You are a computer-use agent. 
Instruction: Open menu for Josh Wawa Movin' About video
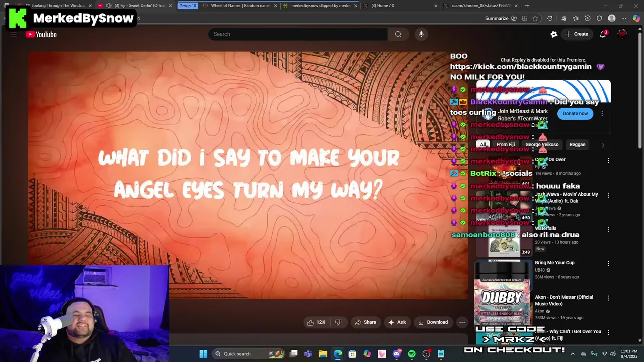click(x=608, y=195)
